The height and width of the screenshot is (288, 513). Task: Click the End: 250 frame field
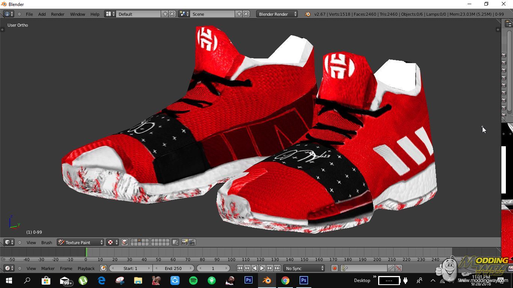pos(173,268)
